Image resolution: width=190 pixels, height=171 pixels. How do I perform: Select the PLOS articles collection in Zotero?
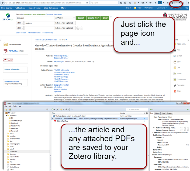pyautogui.click(x=16, y=126)
